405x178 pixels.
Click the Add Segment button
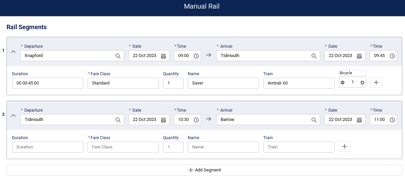click(205, 170)
